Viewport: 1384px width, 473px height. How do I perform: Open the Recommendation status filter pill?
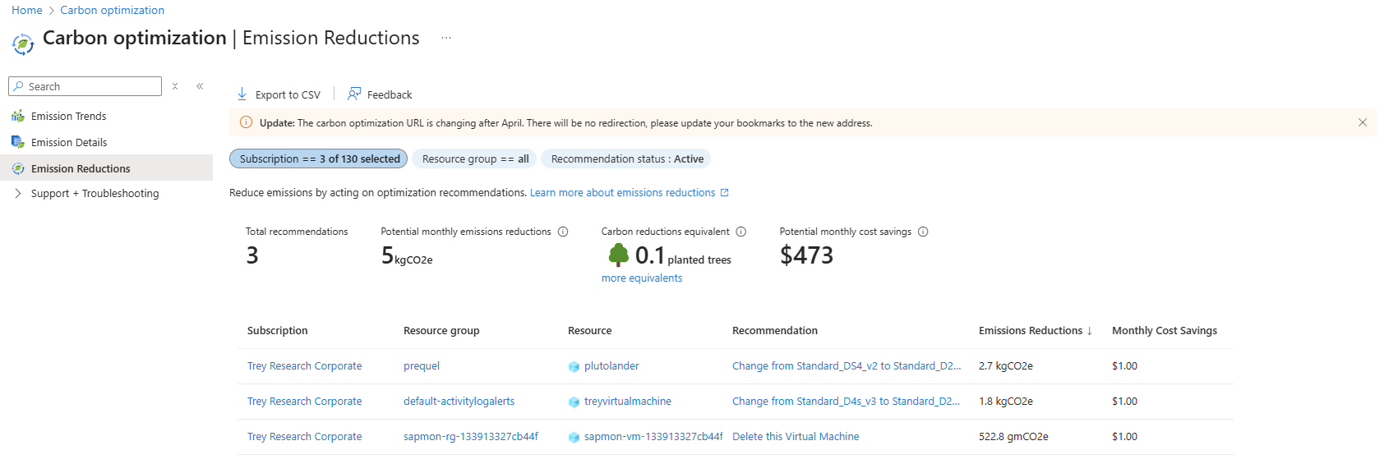pos(626,158)
